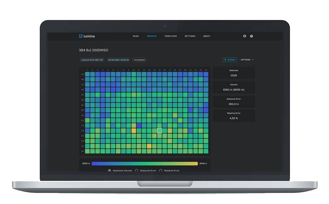Screen dimensions: 329x204
Task: Select the highlighted well CD15
Action: 159,131
